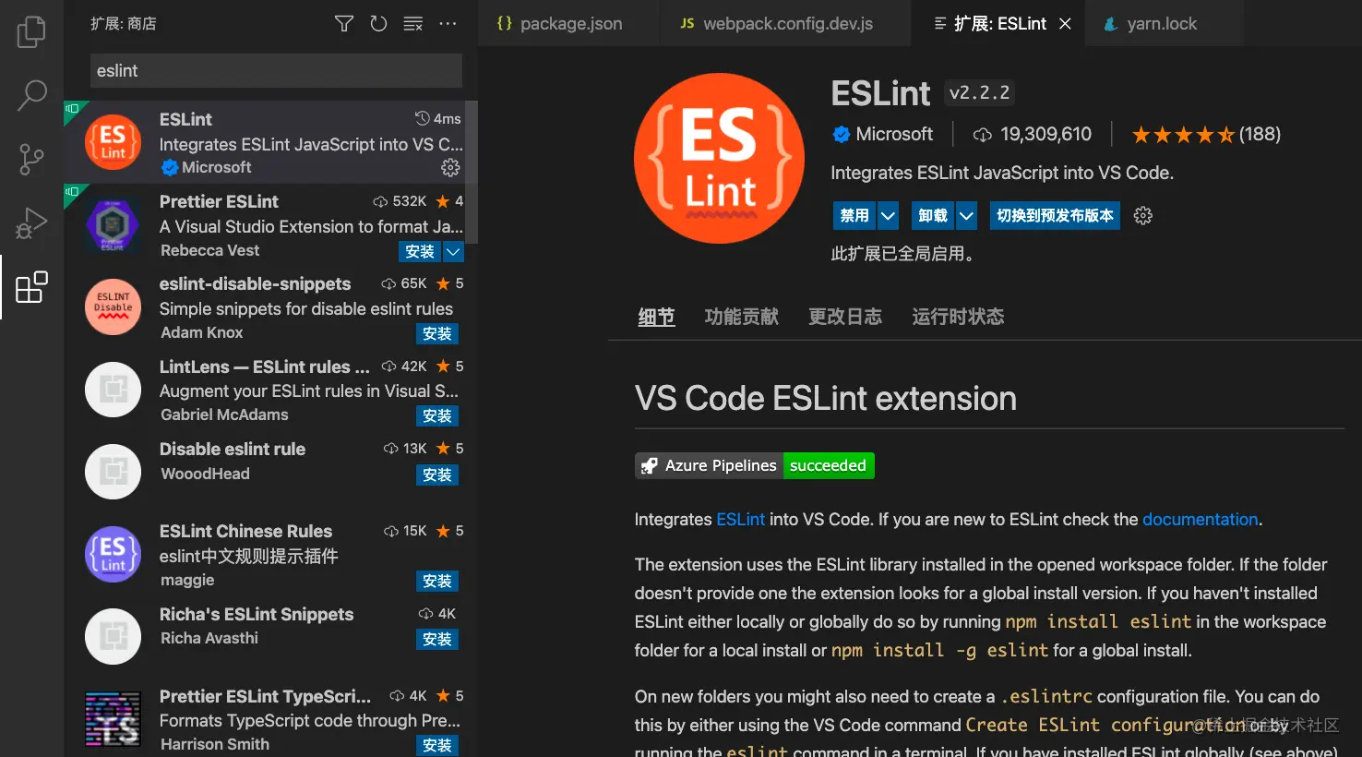Click the 19,309,610 install count
This screenshot has width=1362, height=757.
click(1033, 135)
